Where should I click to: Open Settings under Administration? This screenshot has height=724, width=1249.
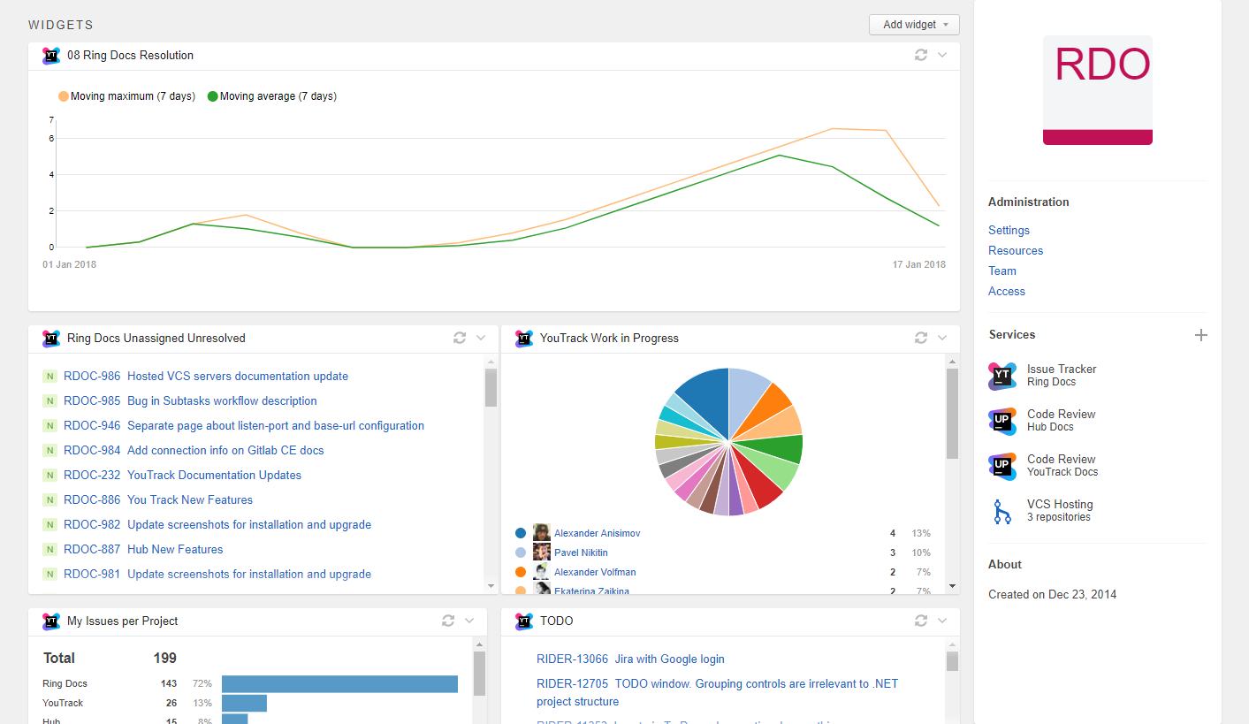pyautogui.click(x=1009, y=231)
